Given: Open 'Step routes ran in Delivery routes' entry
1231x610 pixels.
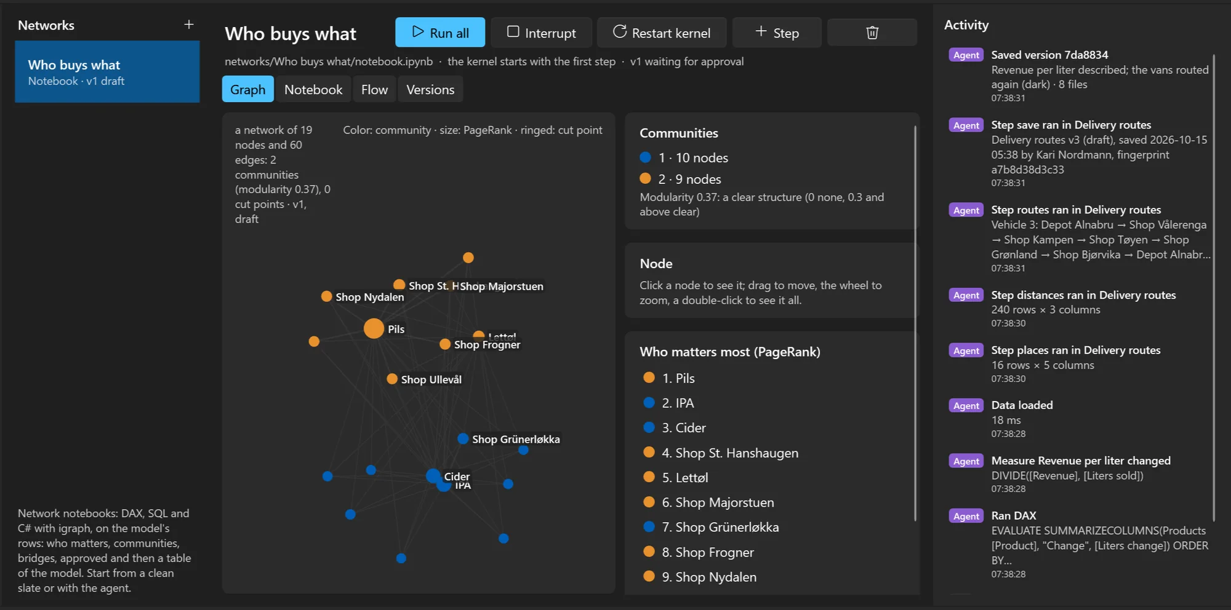Looking at the screenshot, I should pyautogui.click(x=1080, y=239).
